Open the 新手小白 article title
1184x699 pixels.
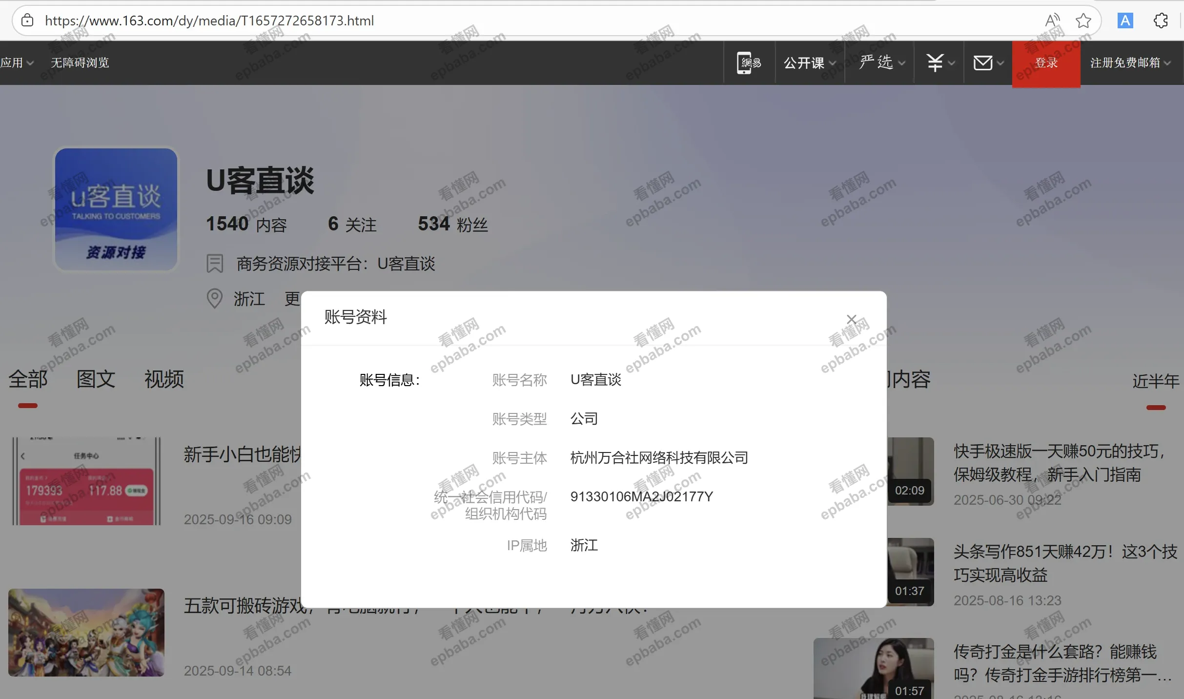pyautogui.click(x=243, y=454)
